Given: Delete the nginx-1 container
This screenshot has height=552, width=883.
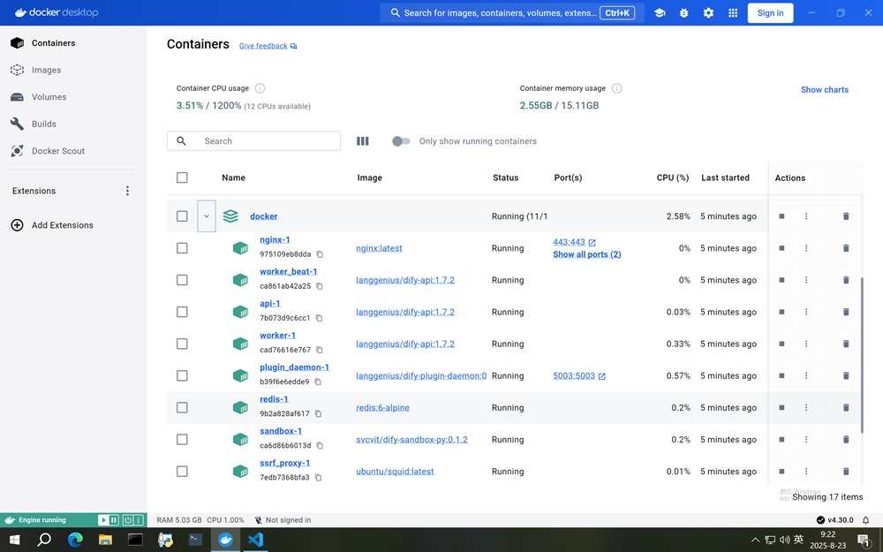Looking at the screenshot, I should coord(846,248).
